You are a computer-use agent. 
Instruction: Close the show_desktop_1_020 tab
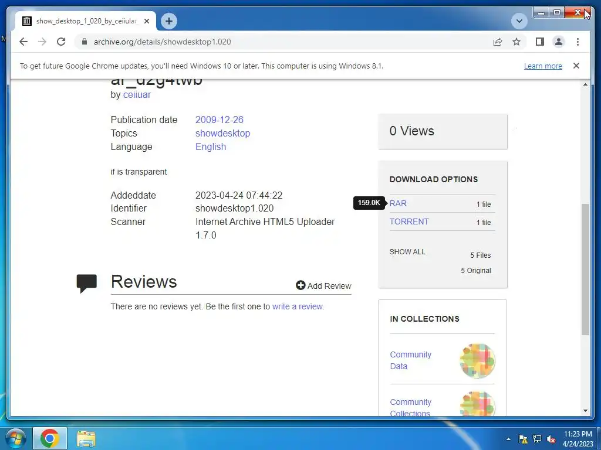[x=146, y=21]
